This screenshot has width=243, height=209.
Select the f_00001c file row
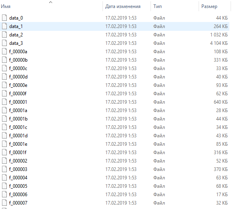point(18,127)
